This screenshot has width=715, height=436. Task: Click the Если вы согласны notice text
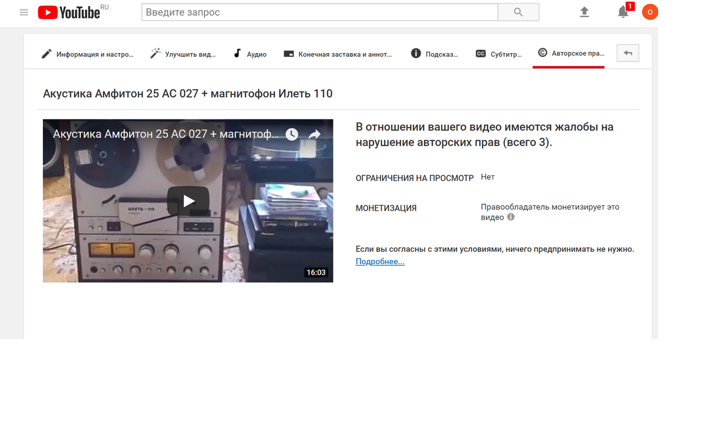pyautogui.click(x=495, y=249)
